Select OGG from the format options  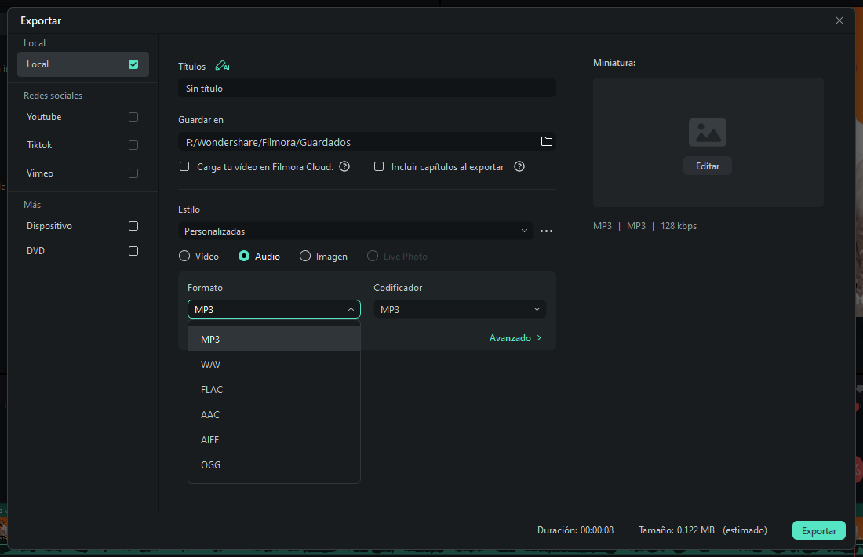click(274, 465)
